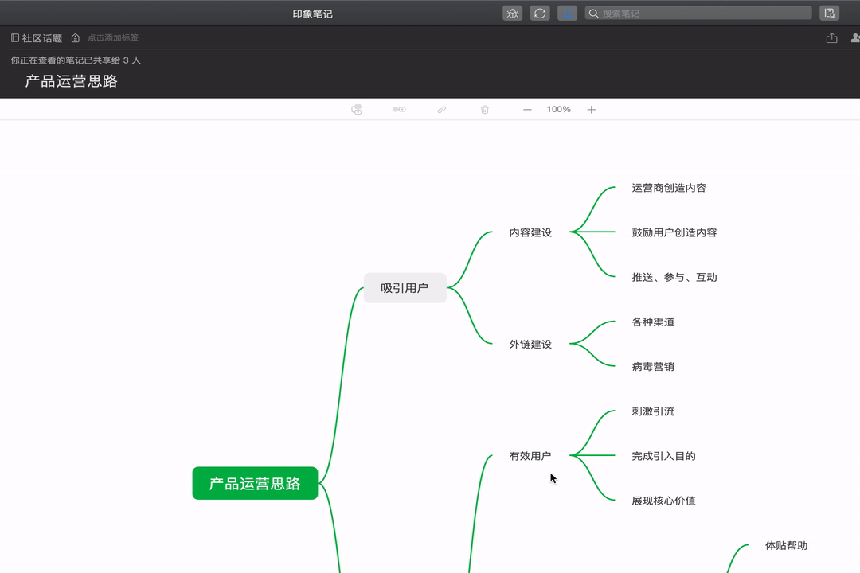Screen dimensions: 860x573
Task: Select the 有效用户 branch
Action: [530, 456]
